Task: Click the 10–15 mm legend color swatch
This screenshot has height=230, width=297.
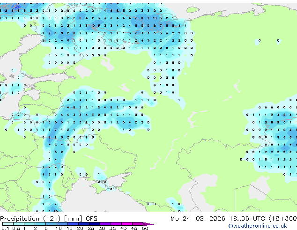Action: pyautogui.click(x=62, y=224)
